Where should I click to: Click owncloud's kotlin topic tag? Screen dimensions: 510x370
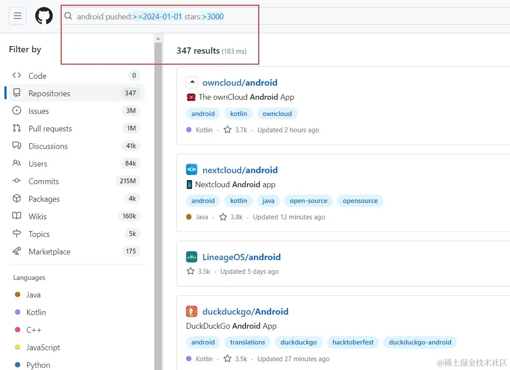click(x=238, y=114)
